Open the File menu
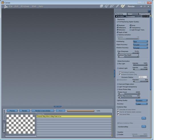This screenshot has height=140, width=171. click(11, 7)
